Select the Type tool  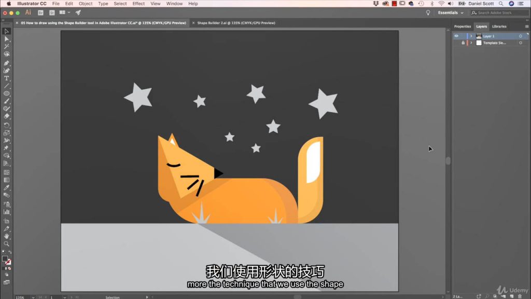pyautogui.click(x=6, y=78)
